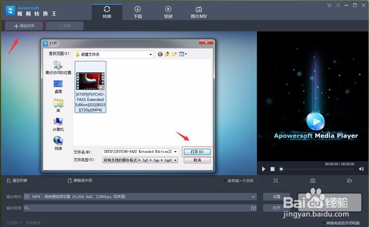
Task: Open the menu list icon in title bar
Action: coord(338,5)
